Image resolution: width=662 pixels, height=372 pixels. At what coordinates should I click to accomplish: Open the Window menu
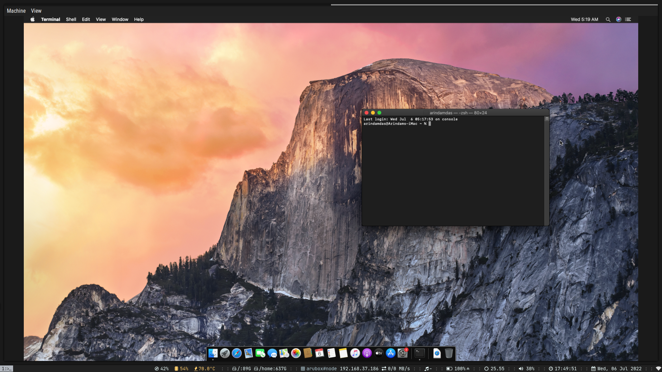click(x=120, y=20)
